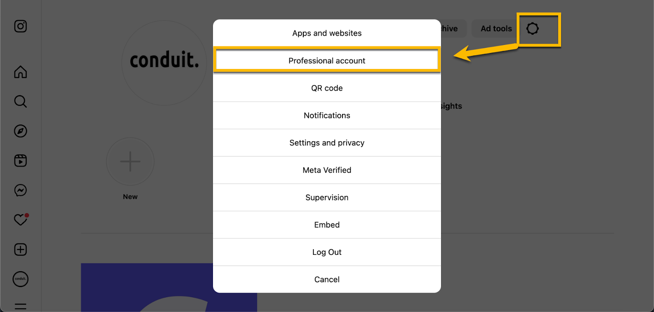Open the settings gear icon

coord(532,29)
